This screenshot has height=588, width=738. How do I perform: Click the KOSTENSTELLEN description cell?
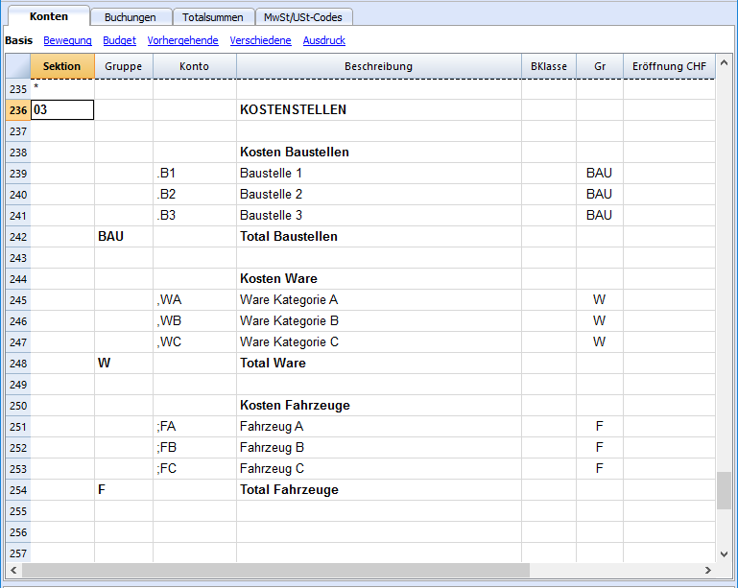click(379, 109)
